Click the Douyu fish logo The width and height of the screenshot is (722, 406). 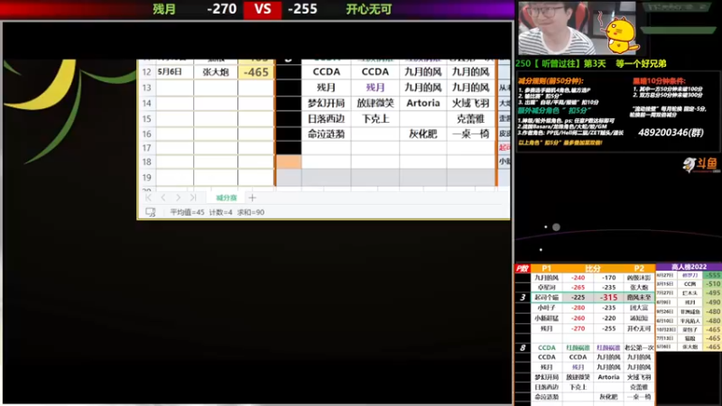[699, 164]
